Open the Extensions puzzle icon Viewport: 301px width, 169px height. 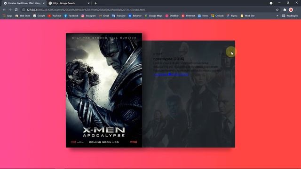[285, 10]
